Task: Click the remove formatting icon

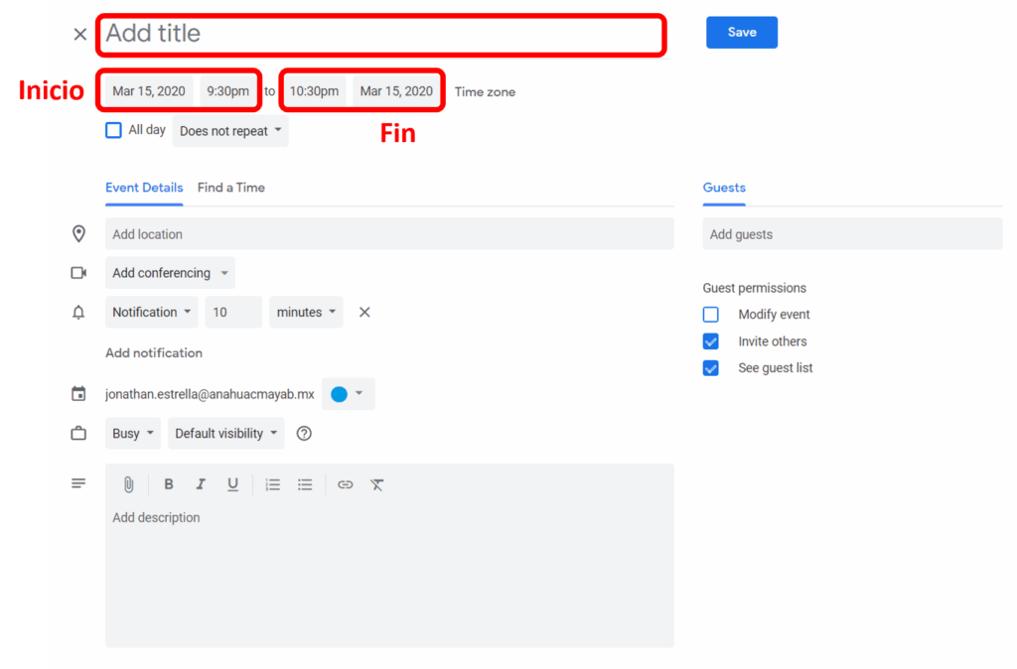Action: click(x=377, y=484)
